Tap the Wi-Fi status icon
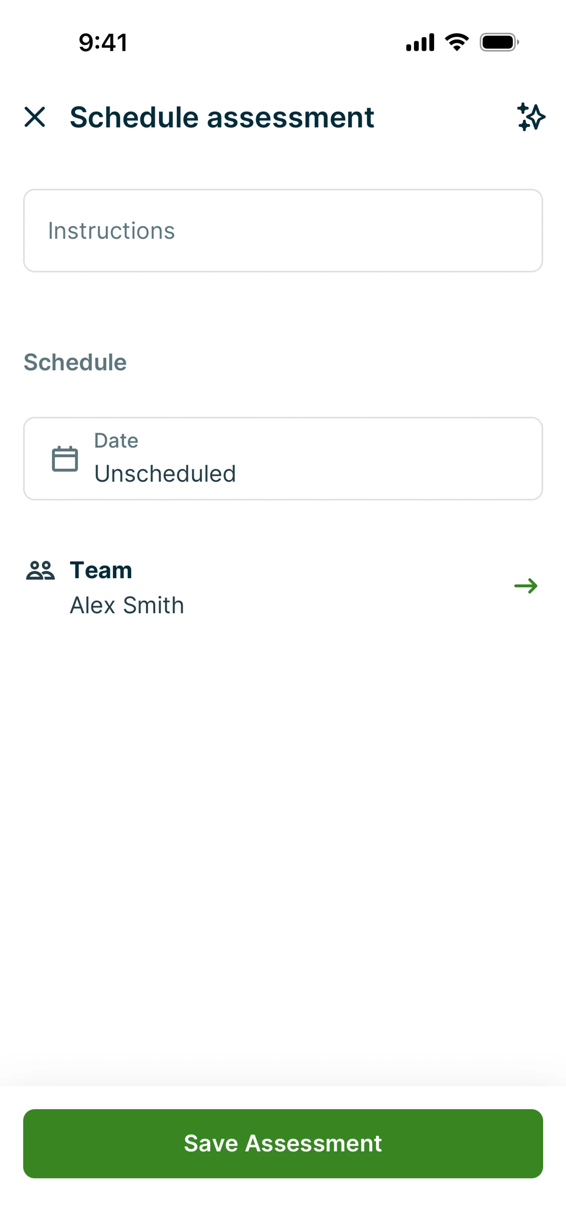This screenshot has height=1227, width=566. (x=456, y=42)
